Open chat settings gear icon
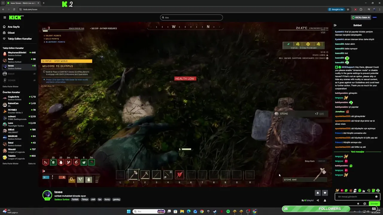383x215 pixels. (x=358, y=204)
